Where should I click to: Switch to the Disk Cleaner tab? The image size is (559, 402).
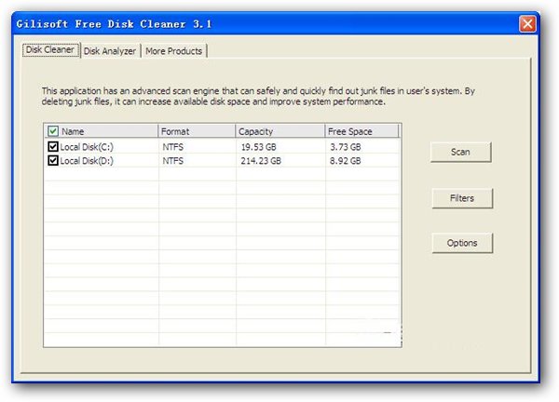[50, 50]
